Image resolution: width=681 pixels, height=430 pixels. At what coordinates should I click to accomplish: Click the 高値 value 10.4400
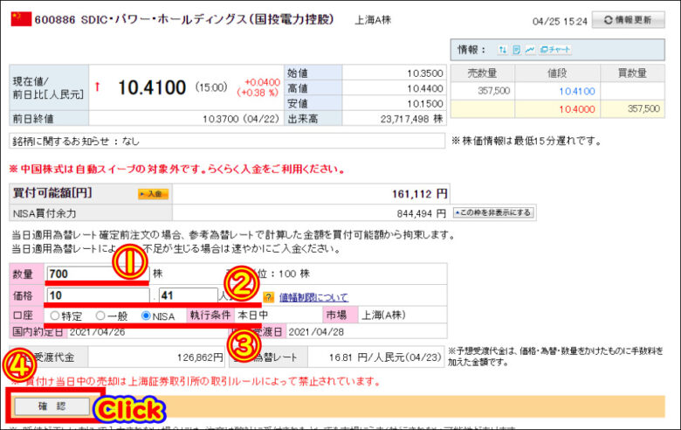(425, 88)
